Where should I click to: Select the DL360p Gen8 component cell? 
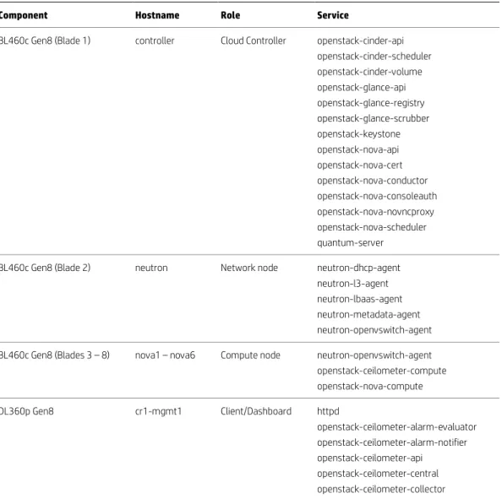[x=26, y=411]
